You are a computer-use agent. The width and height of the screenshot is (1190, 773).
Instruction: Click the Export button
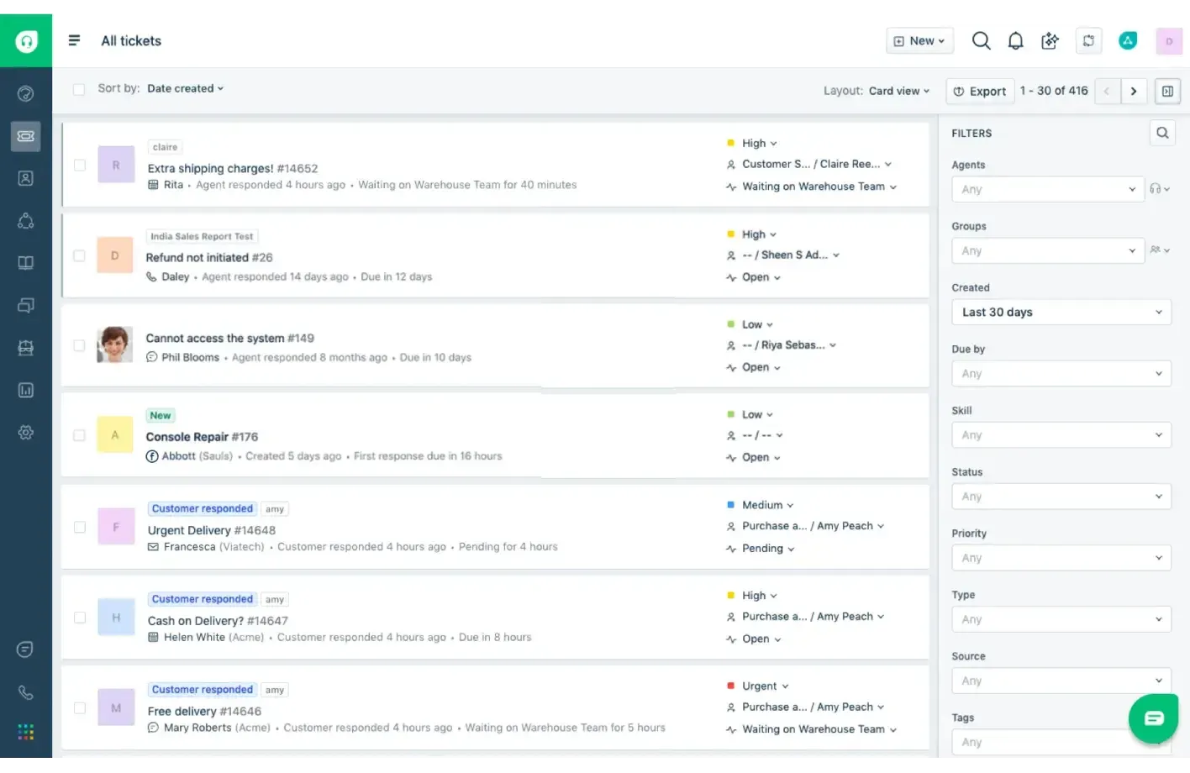(x=979, y=91)
